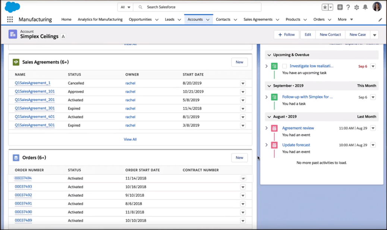This screenshot has height=230, width=387.
Task: Open row actions for order 00037493
Action: tap(243, 187)
